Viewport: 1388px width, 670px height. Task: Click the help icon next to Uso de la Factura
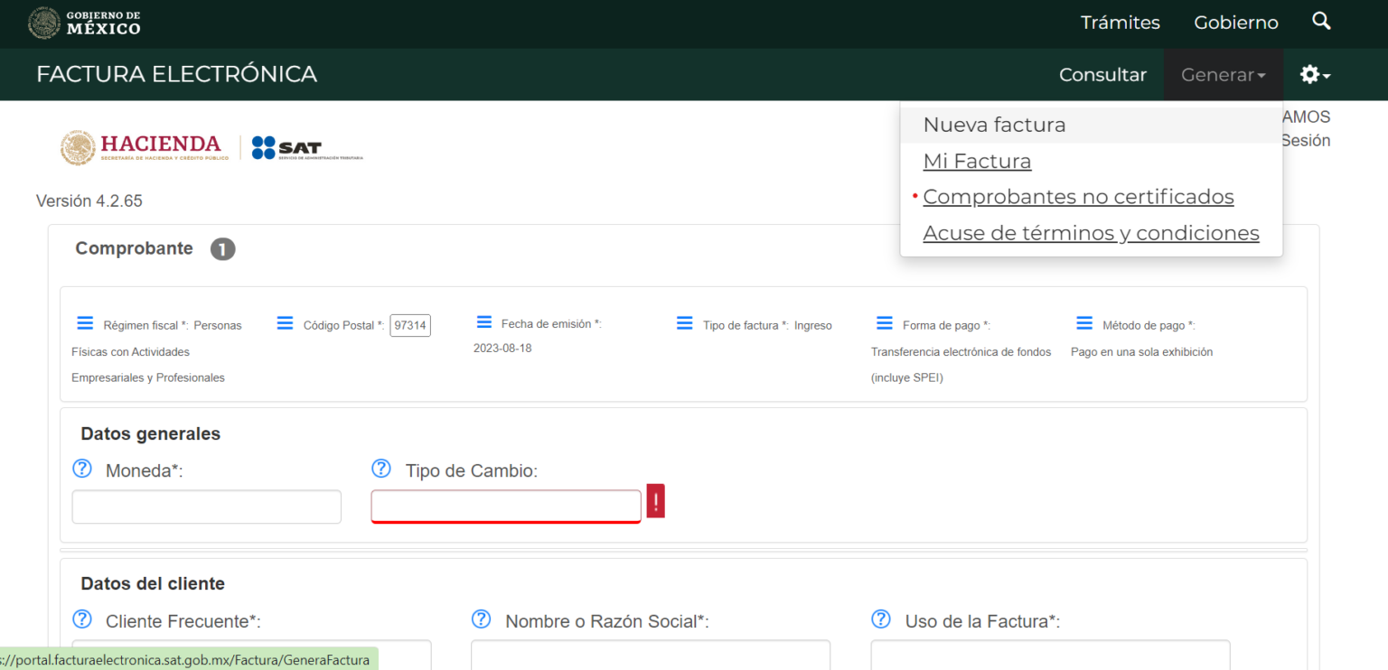(881, 619)
